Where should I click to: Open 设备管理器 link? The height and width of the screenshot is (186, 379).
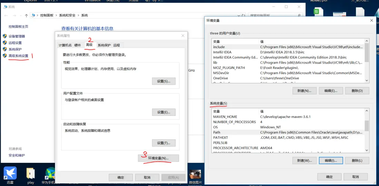(x=17, y=36)
